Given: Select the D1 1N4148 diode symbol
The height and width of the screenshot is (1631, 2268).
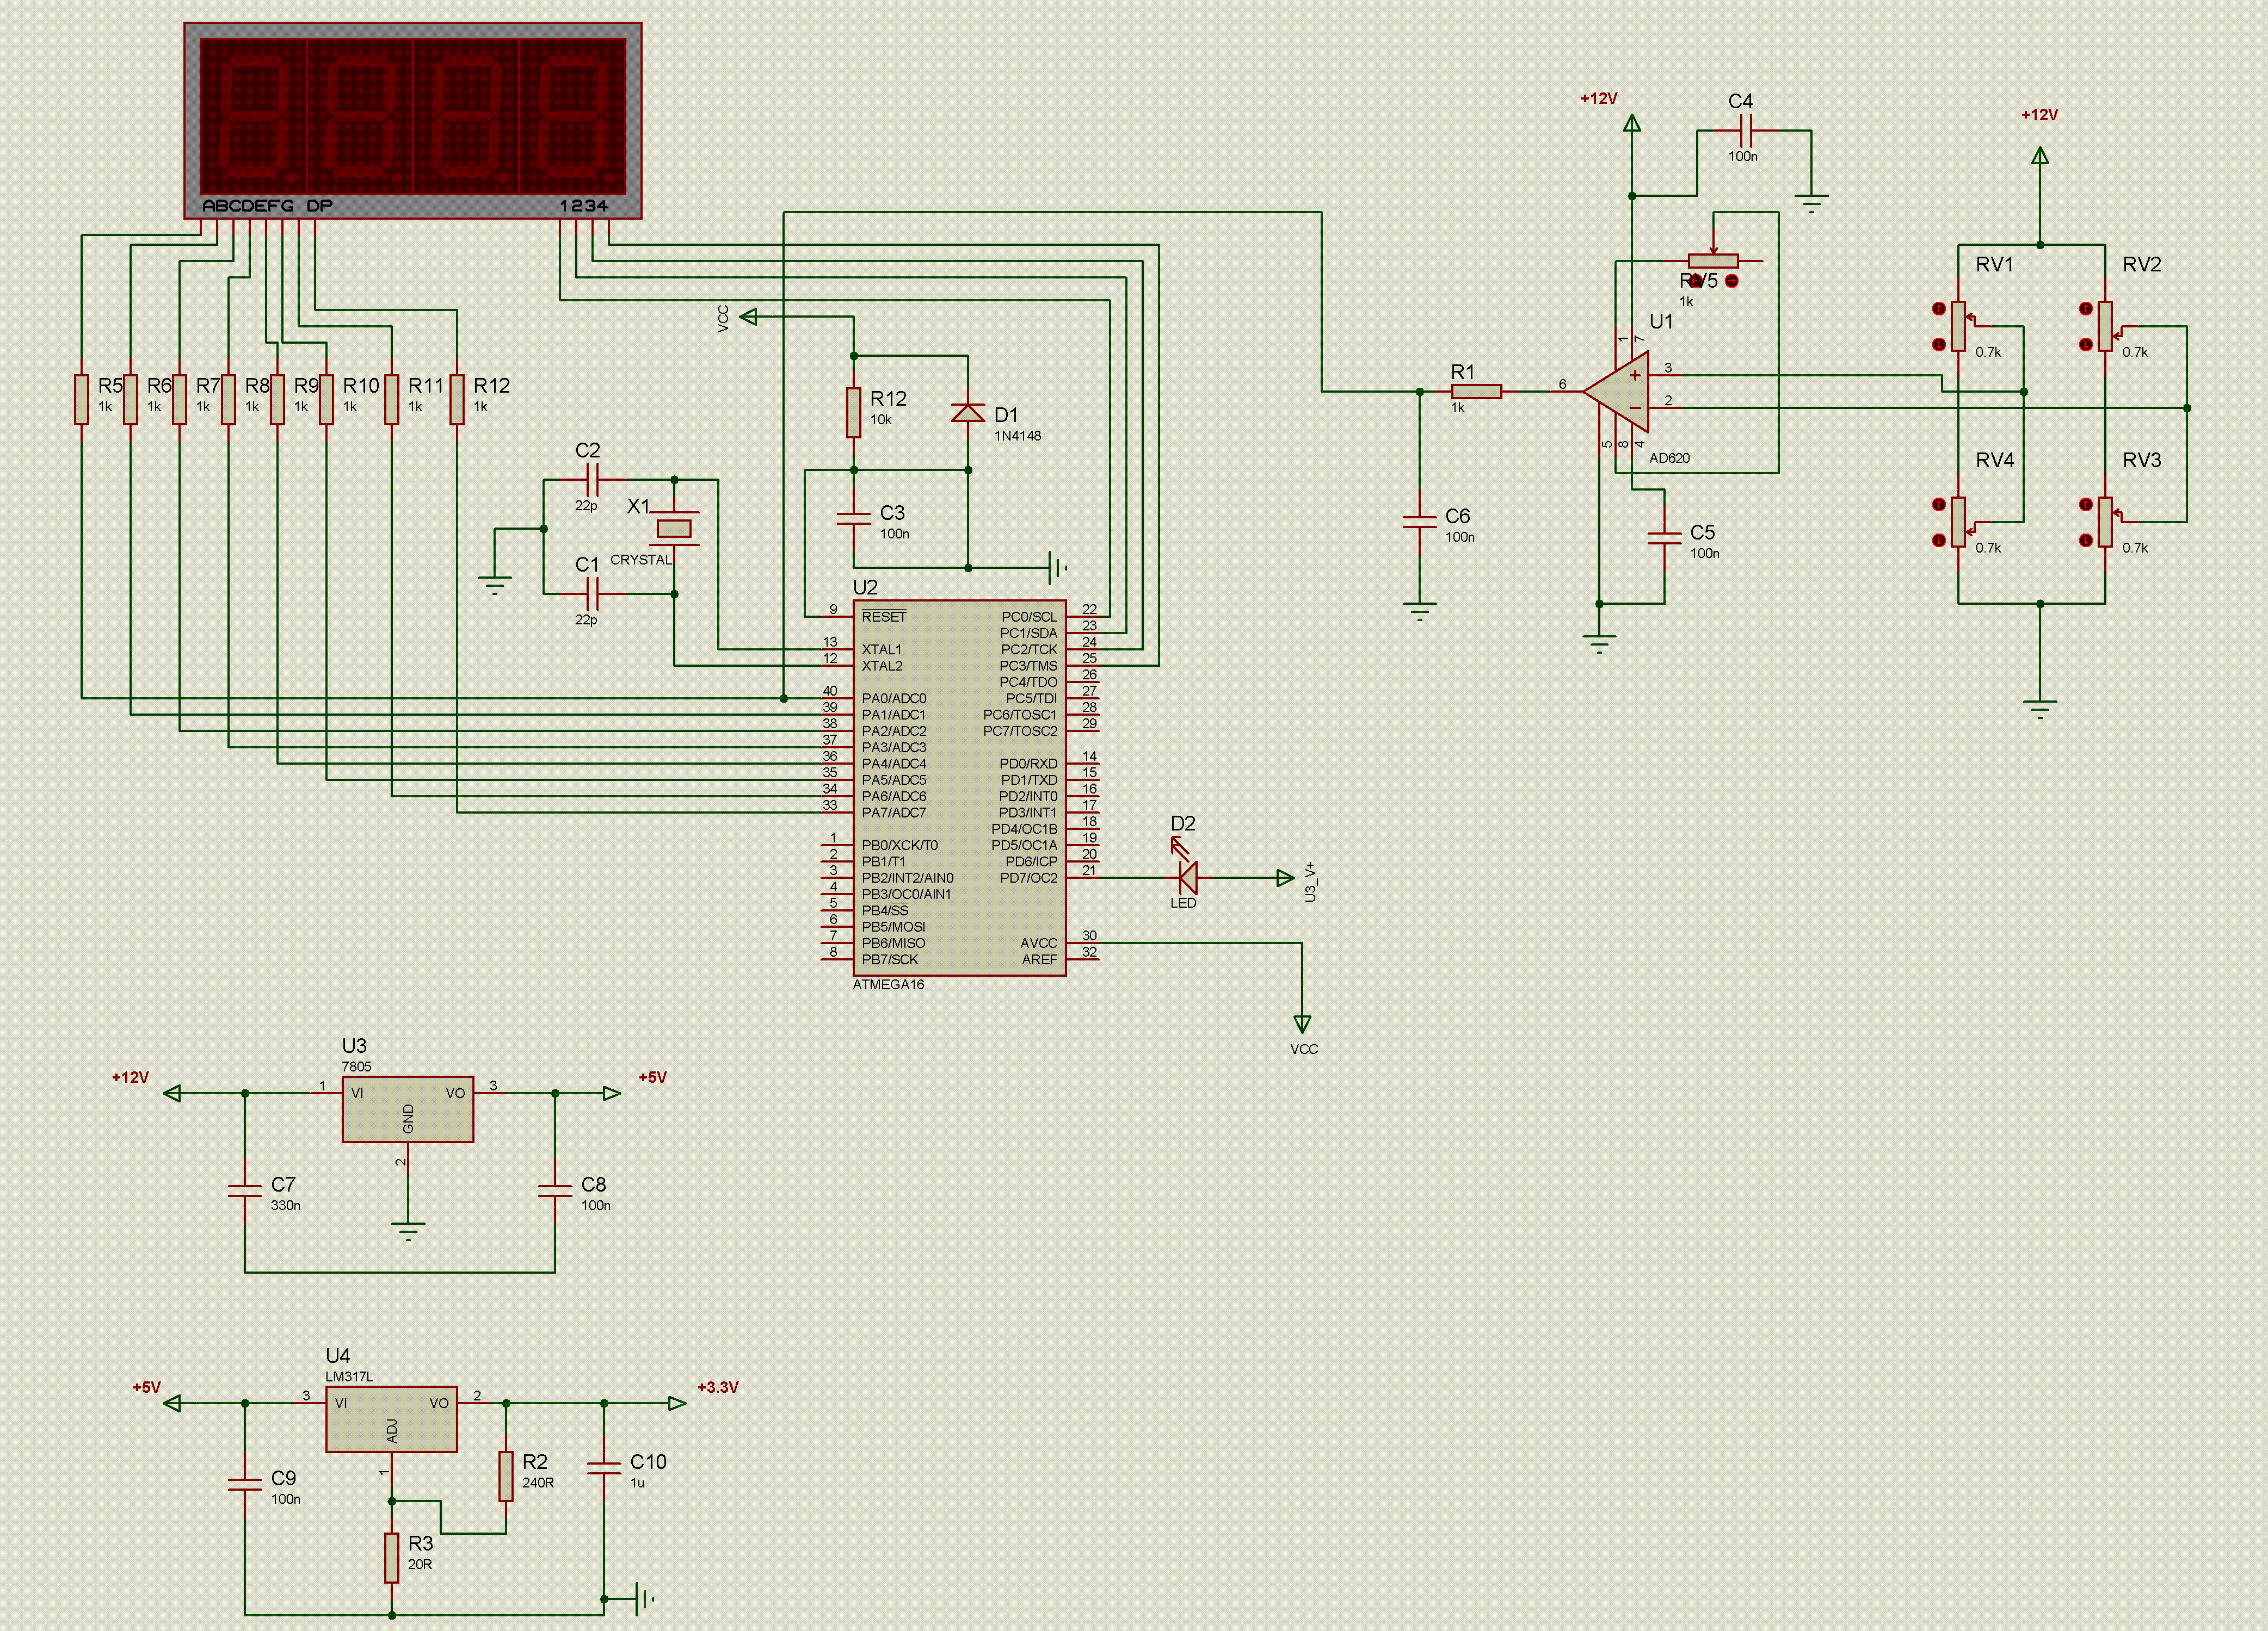Looking at the screenshot, I should point(968,412).
